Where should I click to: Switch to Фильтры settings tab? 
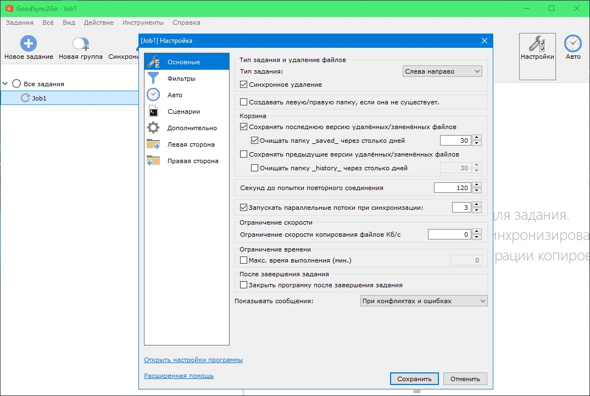tap(187, 78)
